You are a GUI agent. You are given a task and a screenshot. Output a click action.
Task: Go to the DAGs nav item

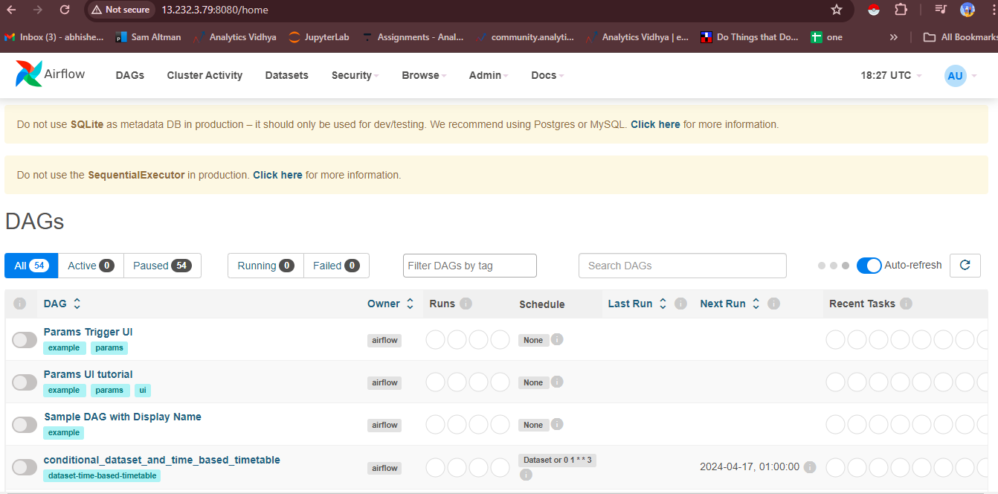[130, 75]
